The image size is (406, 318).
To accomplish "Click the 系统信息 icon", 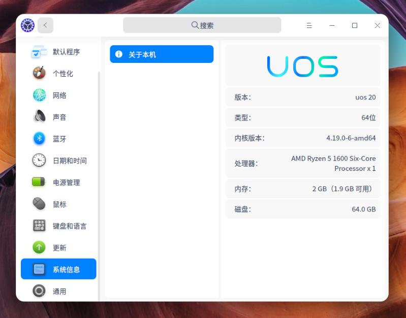I will [x=39, y=269].
